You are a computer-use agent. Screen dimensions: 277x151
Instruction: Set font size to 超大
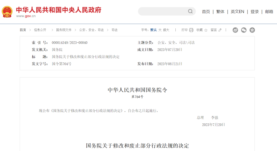[166, 30]
